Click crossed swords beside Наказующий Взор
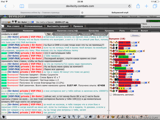160x120 pixels. pyautogui.click(x=149, y=82)
